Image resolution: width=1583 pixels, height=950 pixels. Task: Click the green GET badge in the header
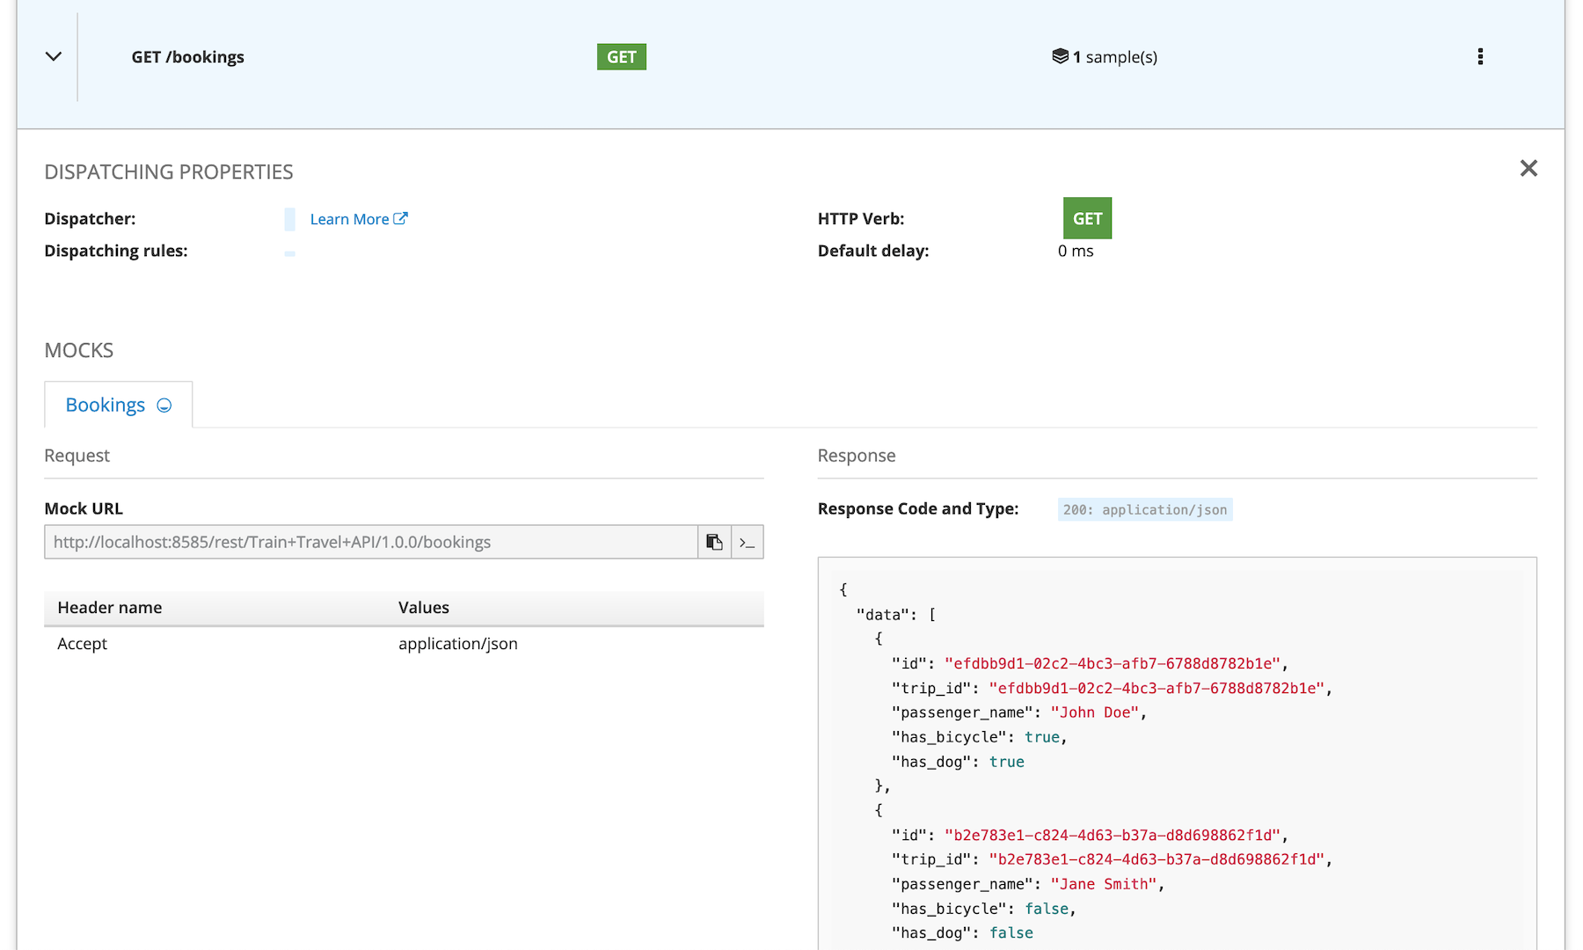point(622,56)
